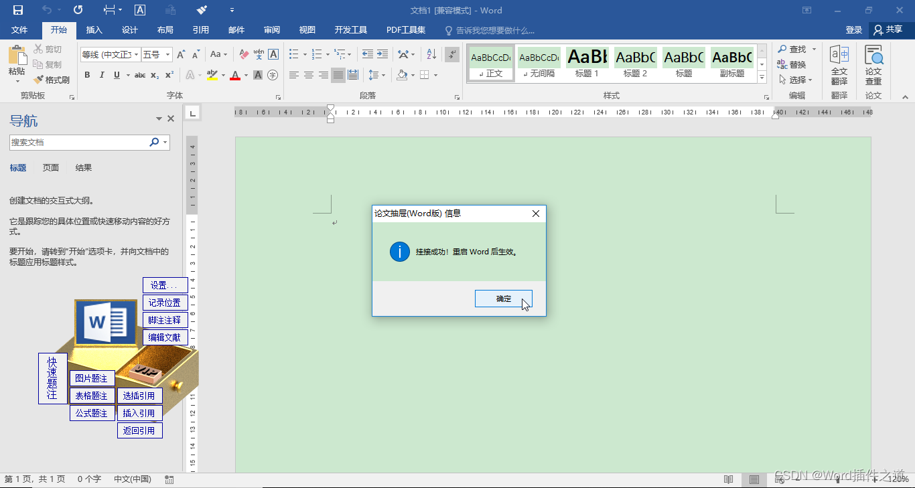
Task: Click the 设置... button in the drawer panel
Action: click(x=165, y=285)
